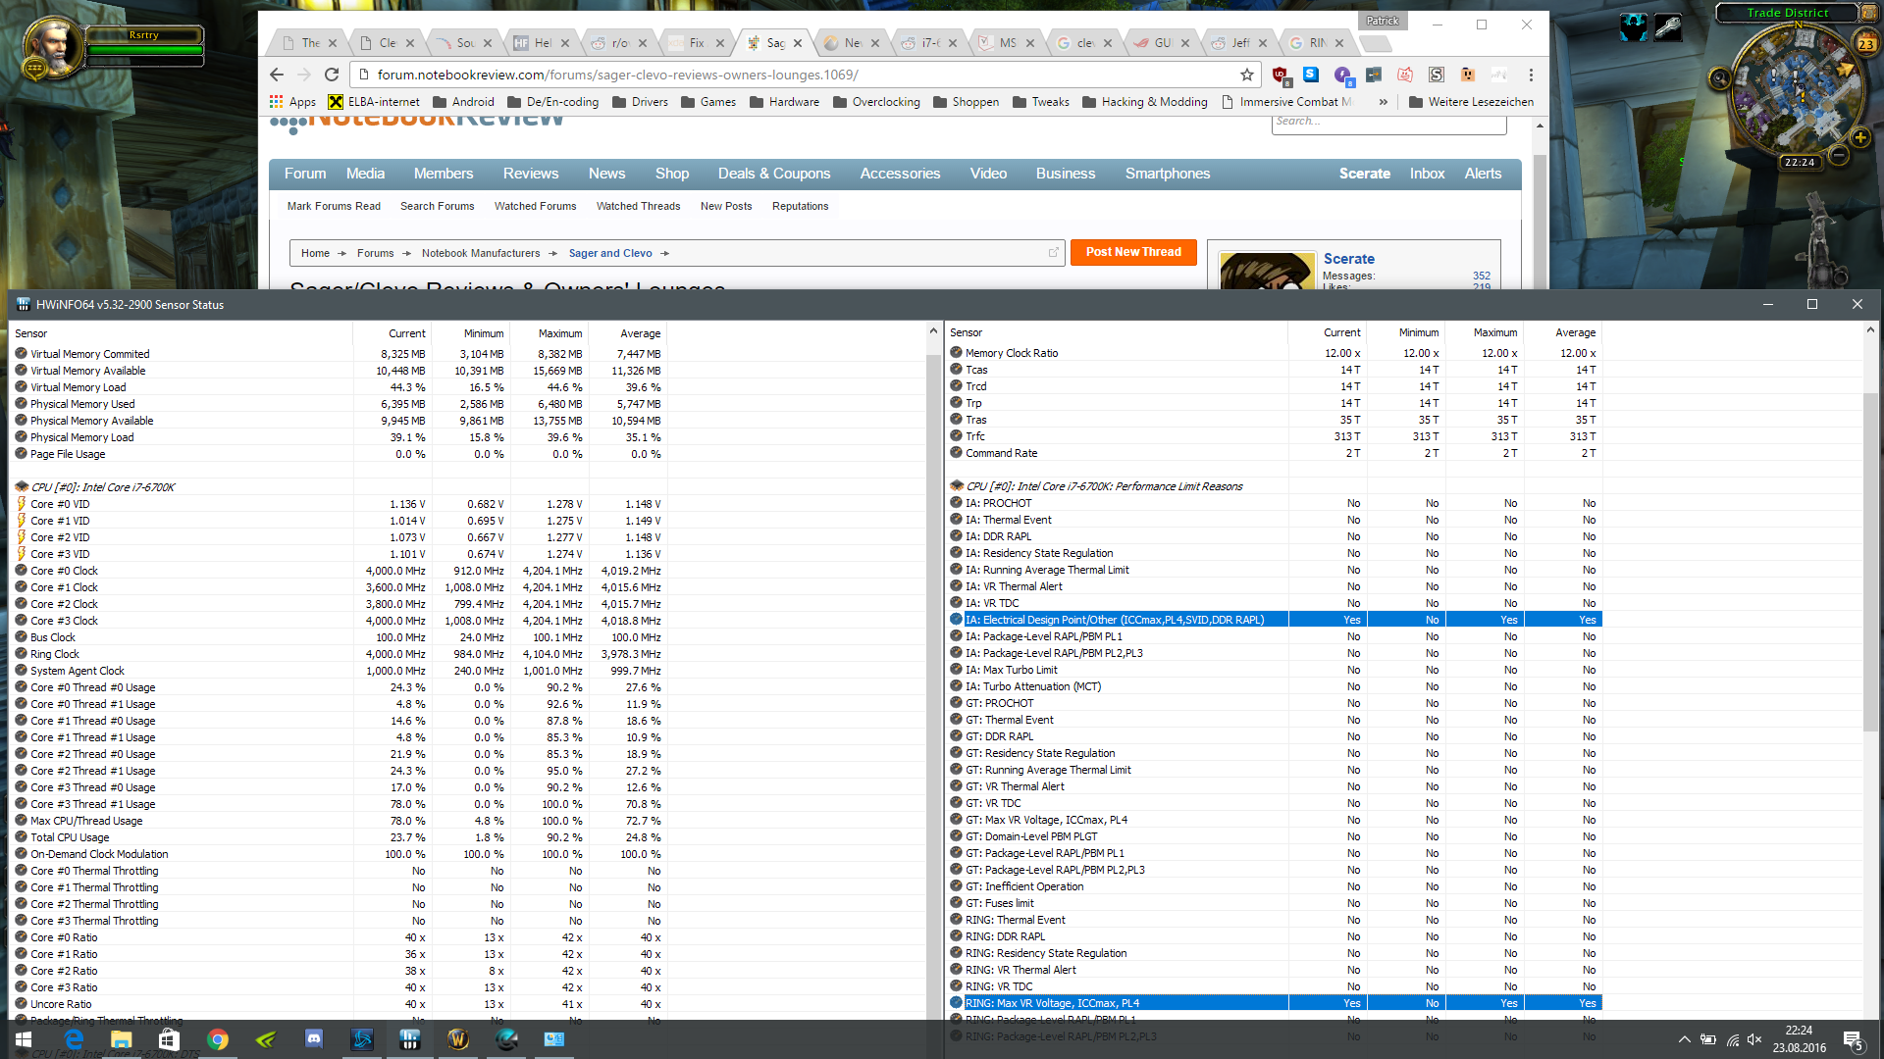Open the Android bookmarks folder
The image size is (1884, 1059).
pyautogui.click(x=463, y=102)
